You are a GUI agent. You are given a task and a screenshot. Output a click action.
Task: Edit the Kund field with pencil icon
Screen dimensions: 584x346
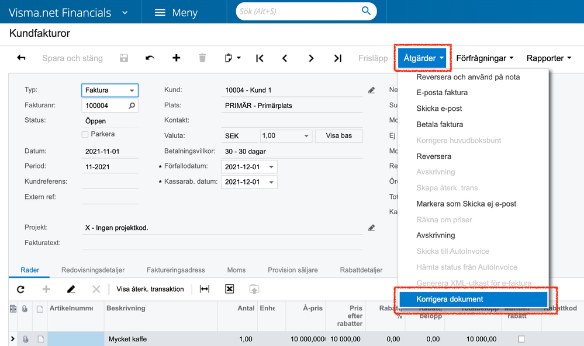[x=371, y=90]
